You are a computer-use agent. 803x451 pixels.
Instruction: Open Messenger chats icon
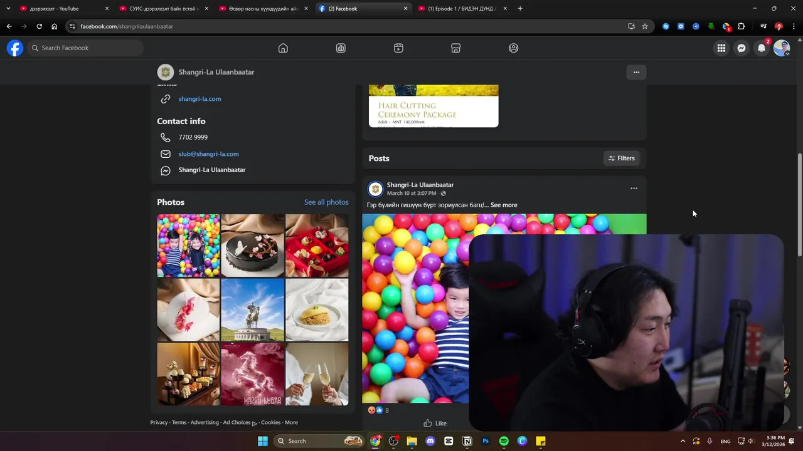coord(742,48)
